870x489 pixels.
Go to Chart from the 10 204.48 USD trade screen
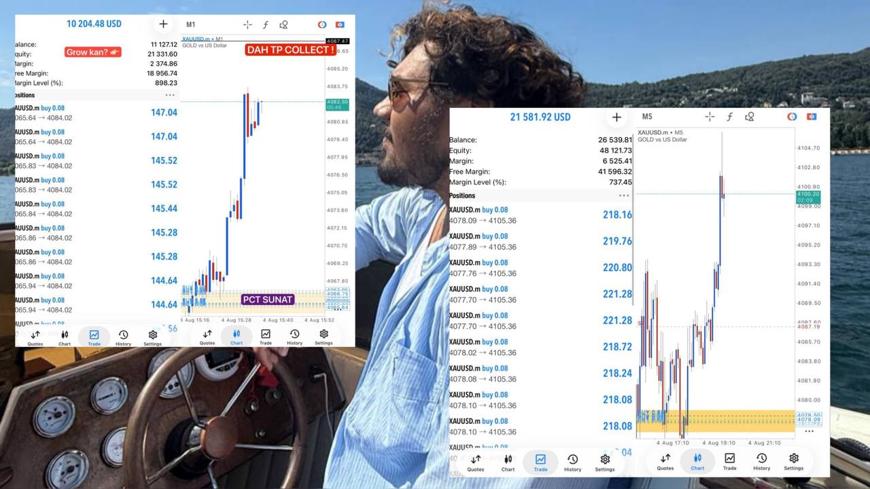(x=65, y=338)
